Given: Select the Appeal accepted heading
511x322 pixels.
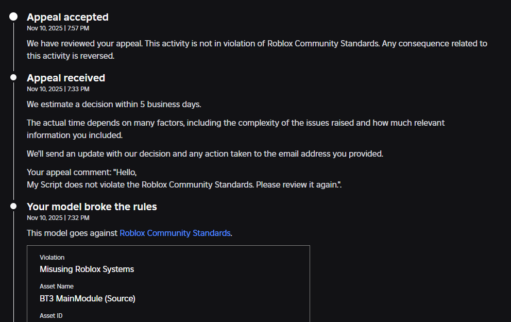Looking at the screenshot, I should [67, 17].
